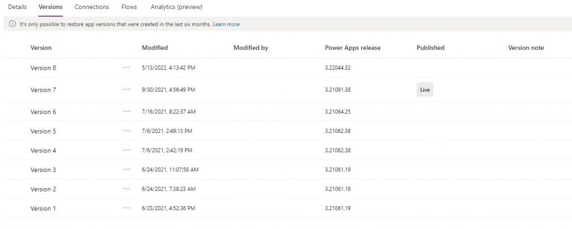
Task: Open more options for Version 7
Action: pos(127,89)
